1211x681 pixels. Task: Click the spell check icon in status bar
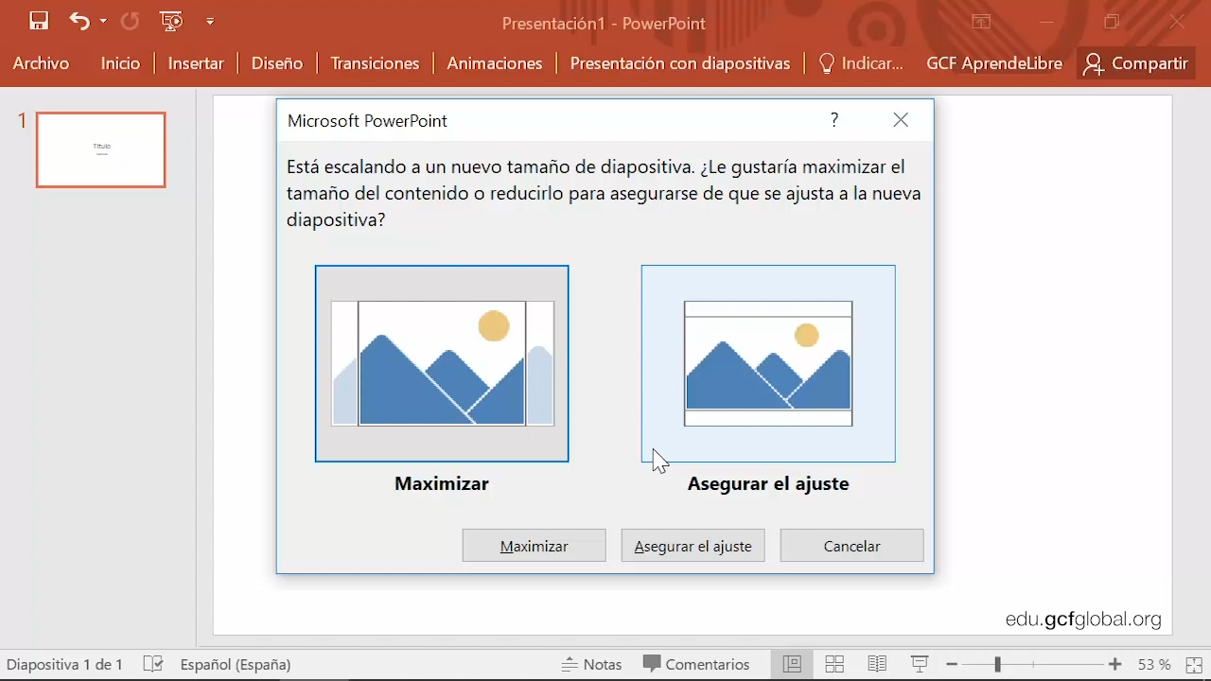click(x=153, y=664)
